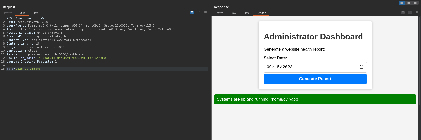Select the side-by-side layout icon
This screenshot has height=140, width=421.
click(402, 3)
